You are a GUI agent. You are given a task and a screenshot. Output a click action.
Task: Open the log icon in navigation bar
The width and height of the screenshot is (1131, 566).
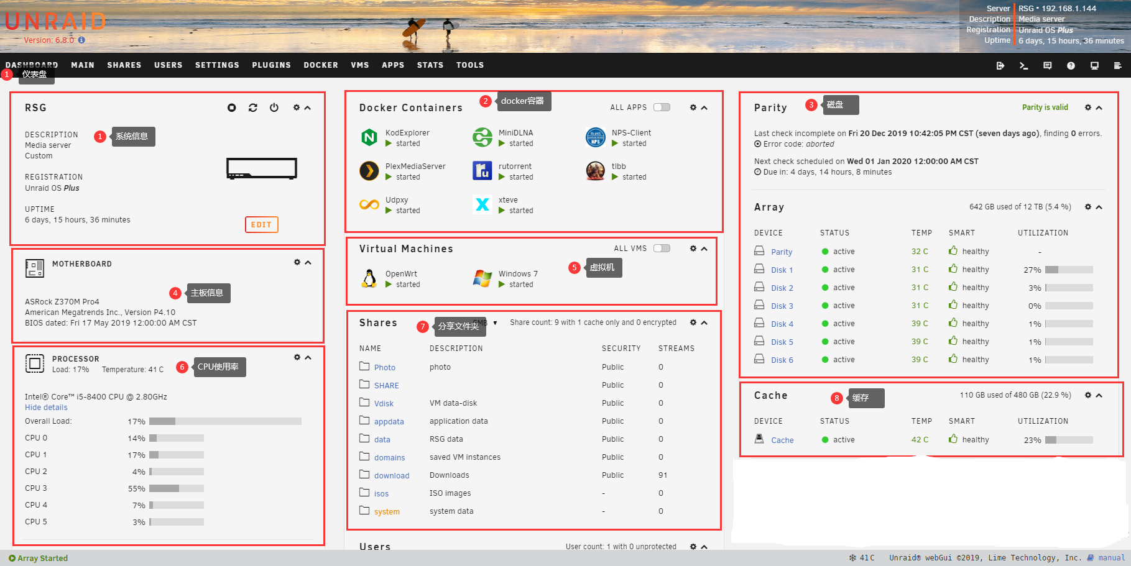click(x=1117, y=65)
